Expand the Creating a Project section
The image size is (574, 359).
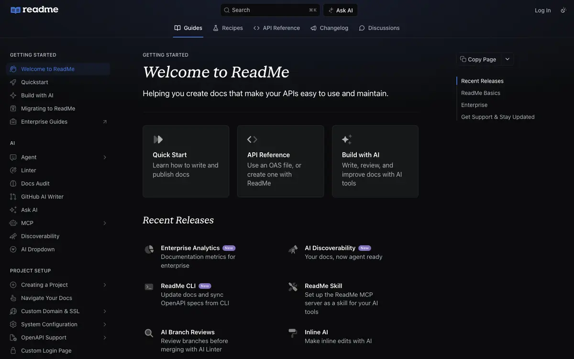[x=105, y=285]
